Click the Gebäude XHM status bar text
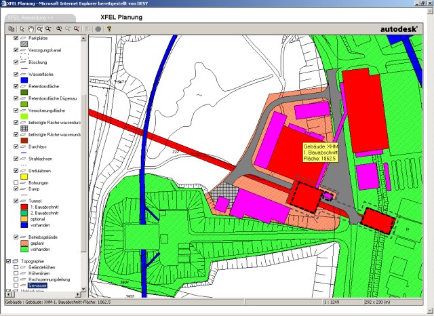Screen dimensions: 434x316 pyautogui.click(x=58, y=302)
